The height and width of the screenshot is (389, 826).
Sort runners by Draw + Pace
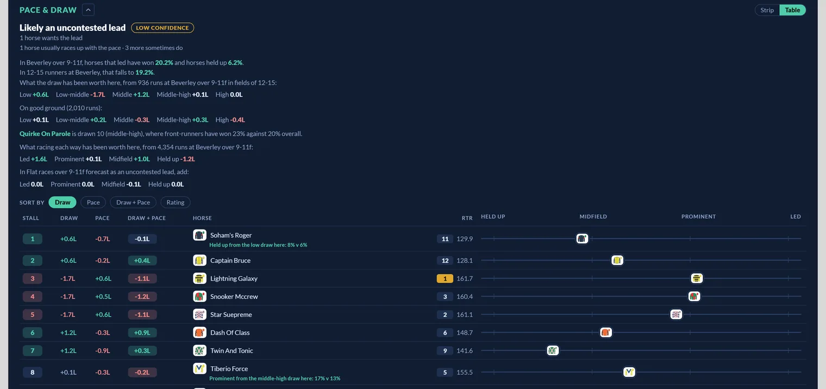click(x=133, y=202)
